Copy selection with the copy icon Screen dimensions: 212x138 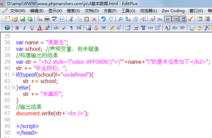(79, 19)
